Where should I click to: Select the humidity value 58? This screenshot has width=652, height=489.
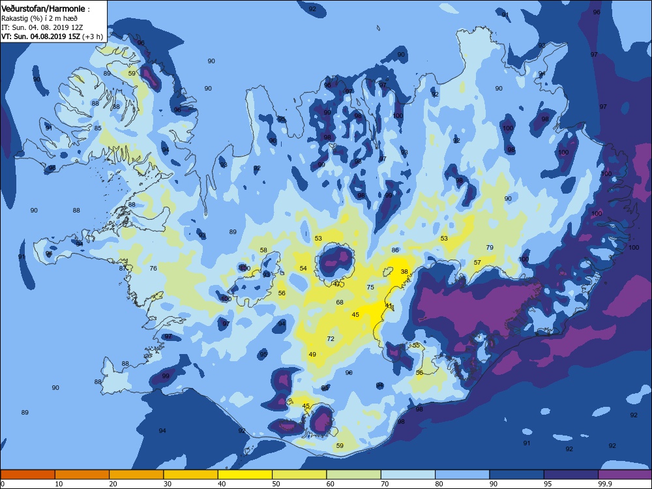pos(263,250)
